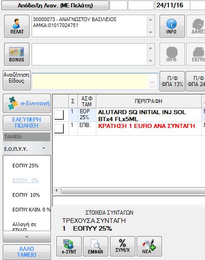Open the e-Συνταγή puzzle button
This screenshot has height=260, width=205.
click(27, 103)
